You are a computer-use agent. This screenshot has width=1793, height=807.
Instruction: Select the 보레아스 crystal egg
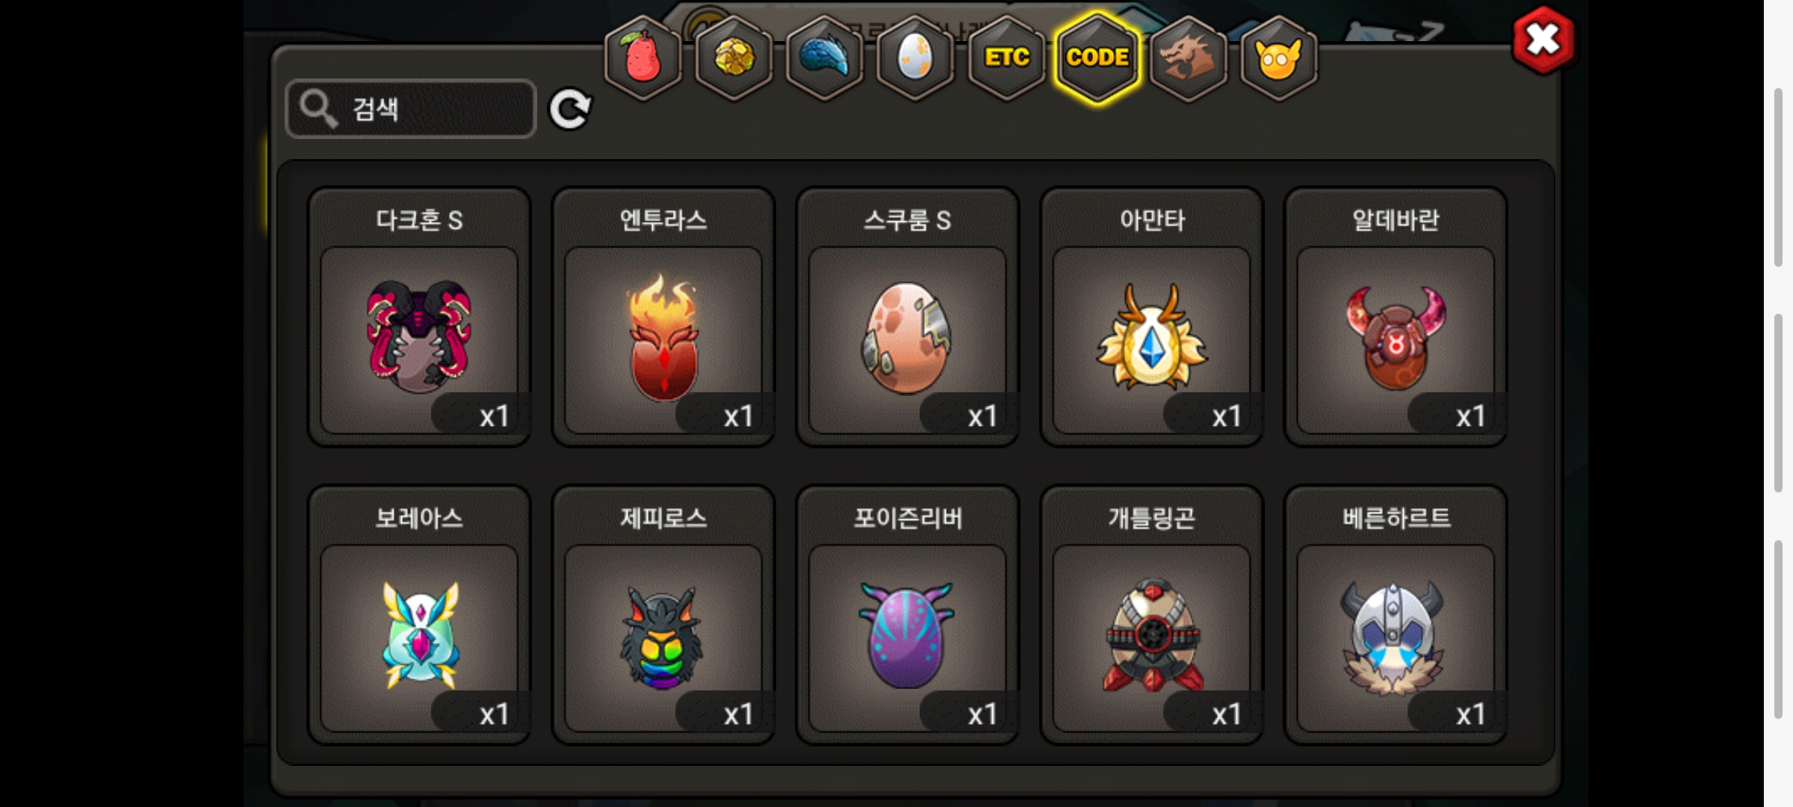pyautogui.click(x=419, y=615)
